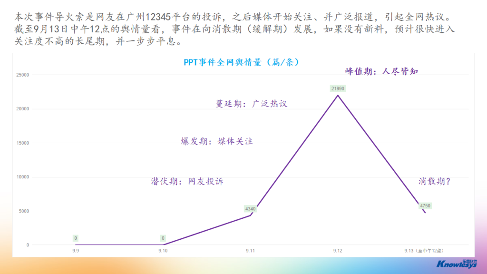Viewport: 487px width, 274px height.
Task: Click the 10000 y-axis value label
Action: [x=23, y=177]
